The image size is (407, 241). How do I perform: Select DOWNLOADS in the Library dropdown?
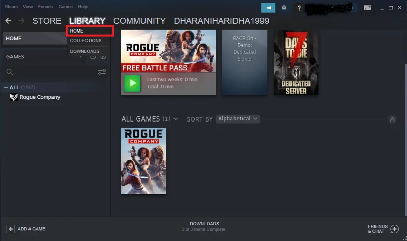point(84,51)
